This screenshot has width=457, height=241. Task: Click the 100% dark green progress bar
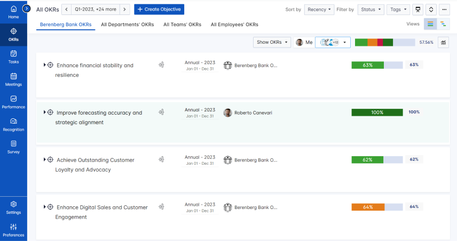coord(377,113)
